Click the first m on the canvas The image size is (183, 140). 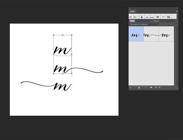tap(63, 50)
